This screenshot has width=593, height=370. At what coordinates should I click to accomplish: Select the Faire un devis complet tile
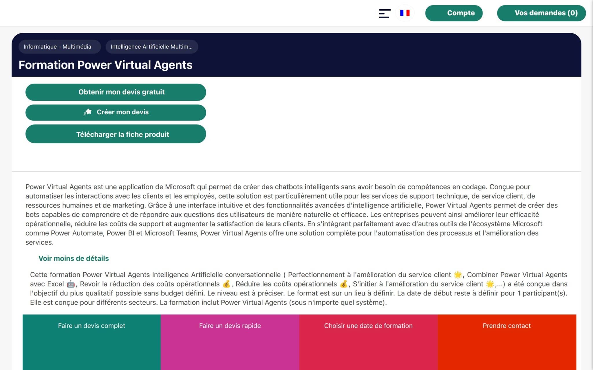(x=91, y=342)
